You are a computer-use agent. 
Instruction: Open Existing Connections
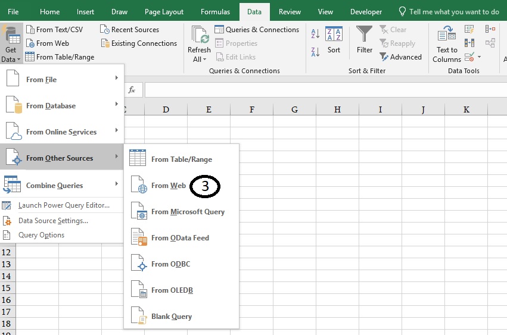[x=139, y=43]
